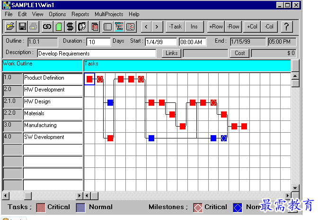Click the green notes sheet icon
This screenshot has height=220, width=318.
[59, 27]
